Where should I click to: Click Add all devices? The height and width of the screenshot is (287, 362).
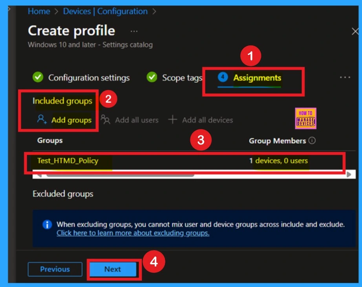point(207,120)
